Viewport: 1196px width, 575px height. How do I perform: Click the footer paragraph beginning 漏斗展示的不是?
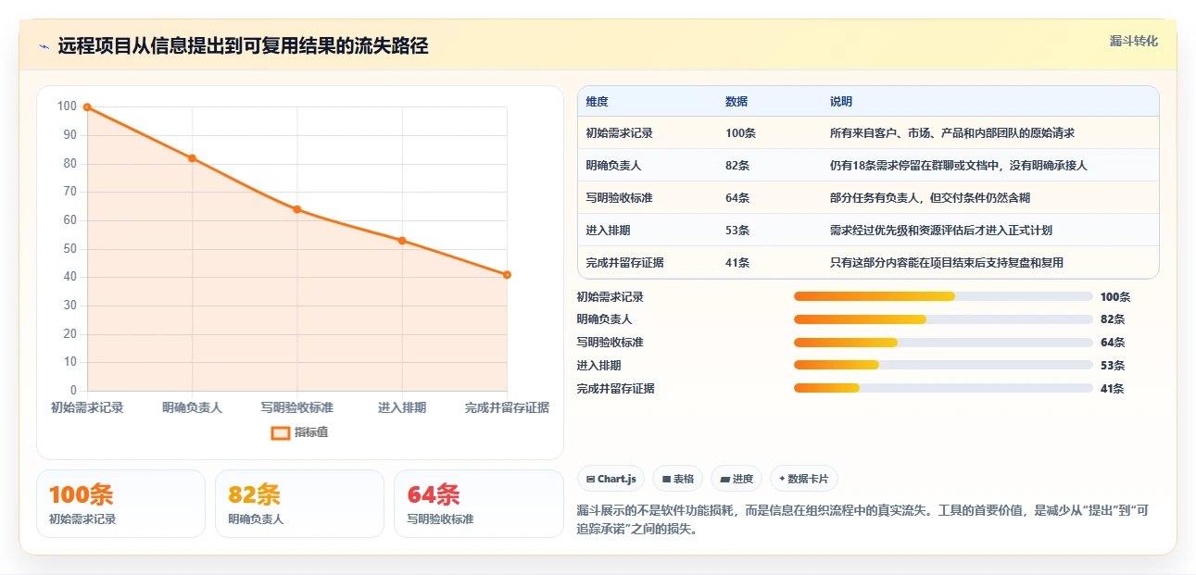862,520
